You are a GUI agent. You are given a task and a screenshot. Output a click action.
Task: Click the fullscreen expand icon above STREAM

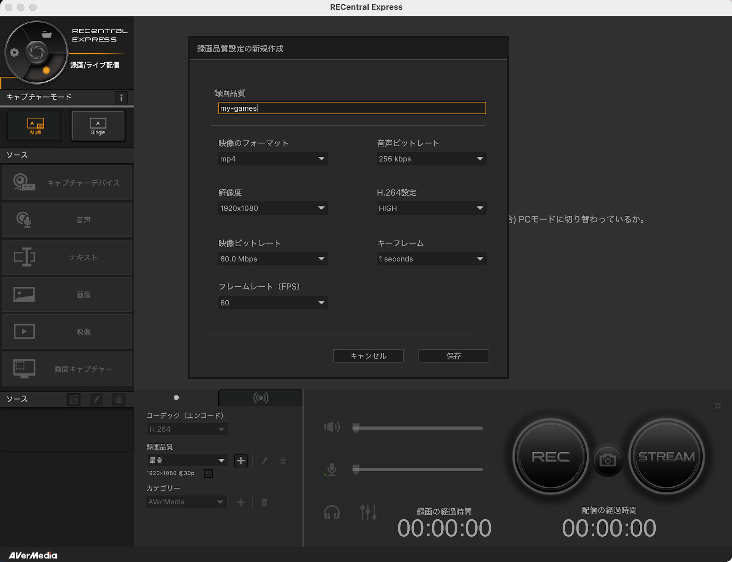coord(718,406)
